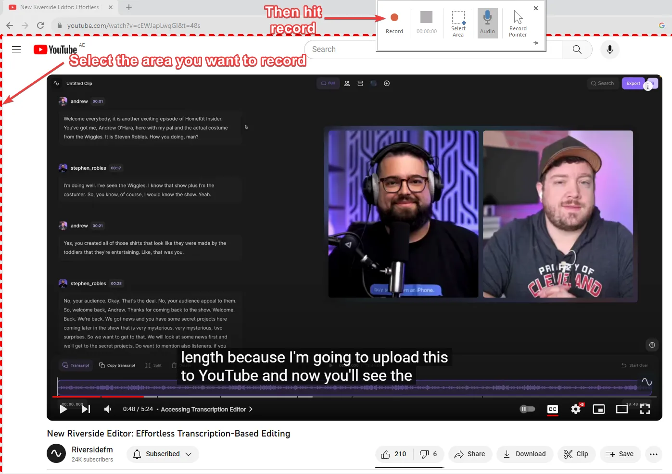Share this video
Viewport: 672px width, 474px height.
pyautogui.click(x=470, y=454)
